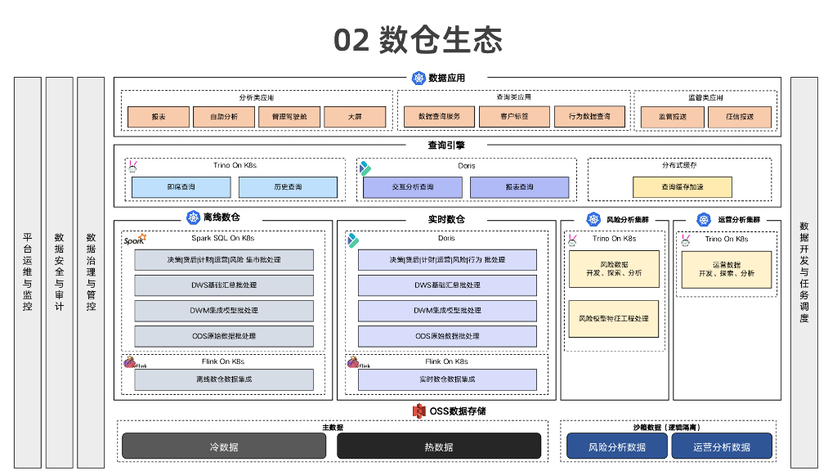Enable the 查询缓存加速 option
The image size is (837, 471).
[x=682, y=187]
